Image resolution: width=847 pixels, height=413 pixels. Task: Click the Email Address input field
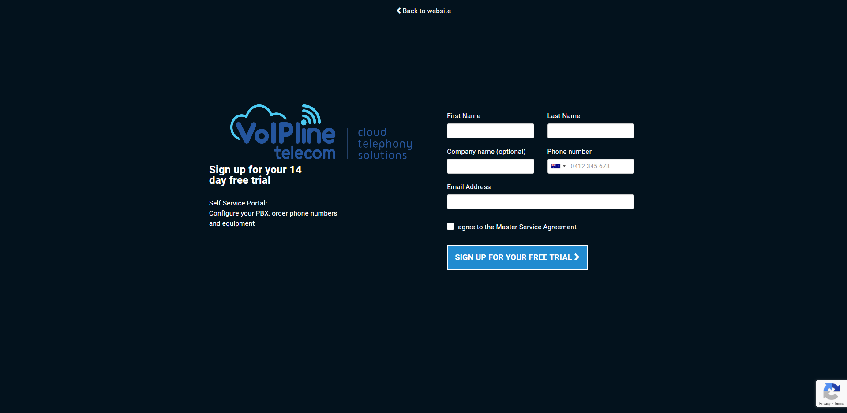tap(540, 202)
